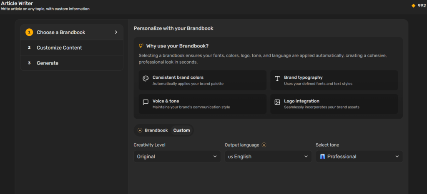
Task: Click the Select tone label
Action: pyautogui.click(x=327, y=145)
